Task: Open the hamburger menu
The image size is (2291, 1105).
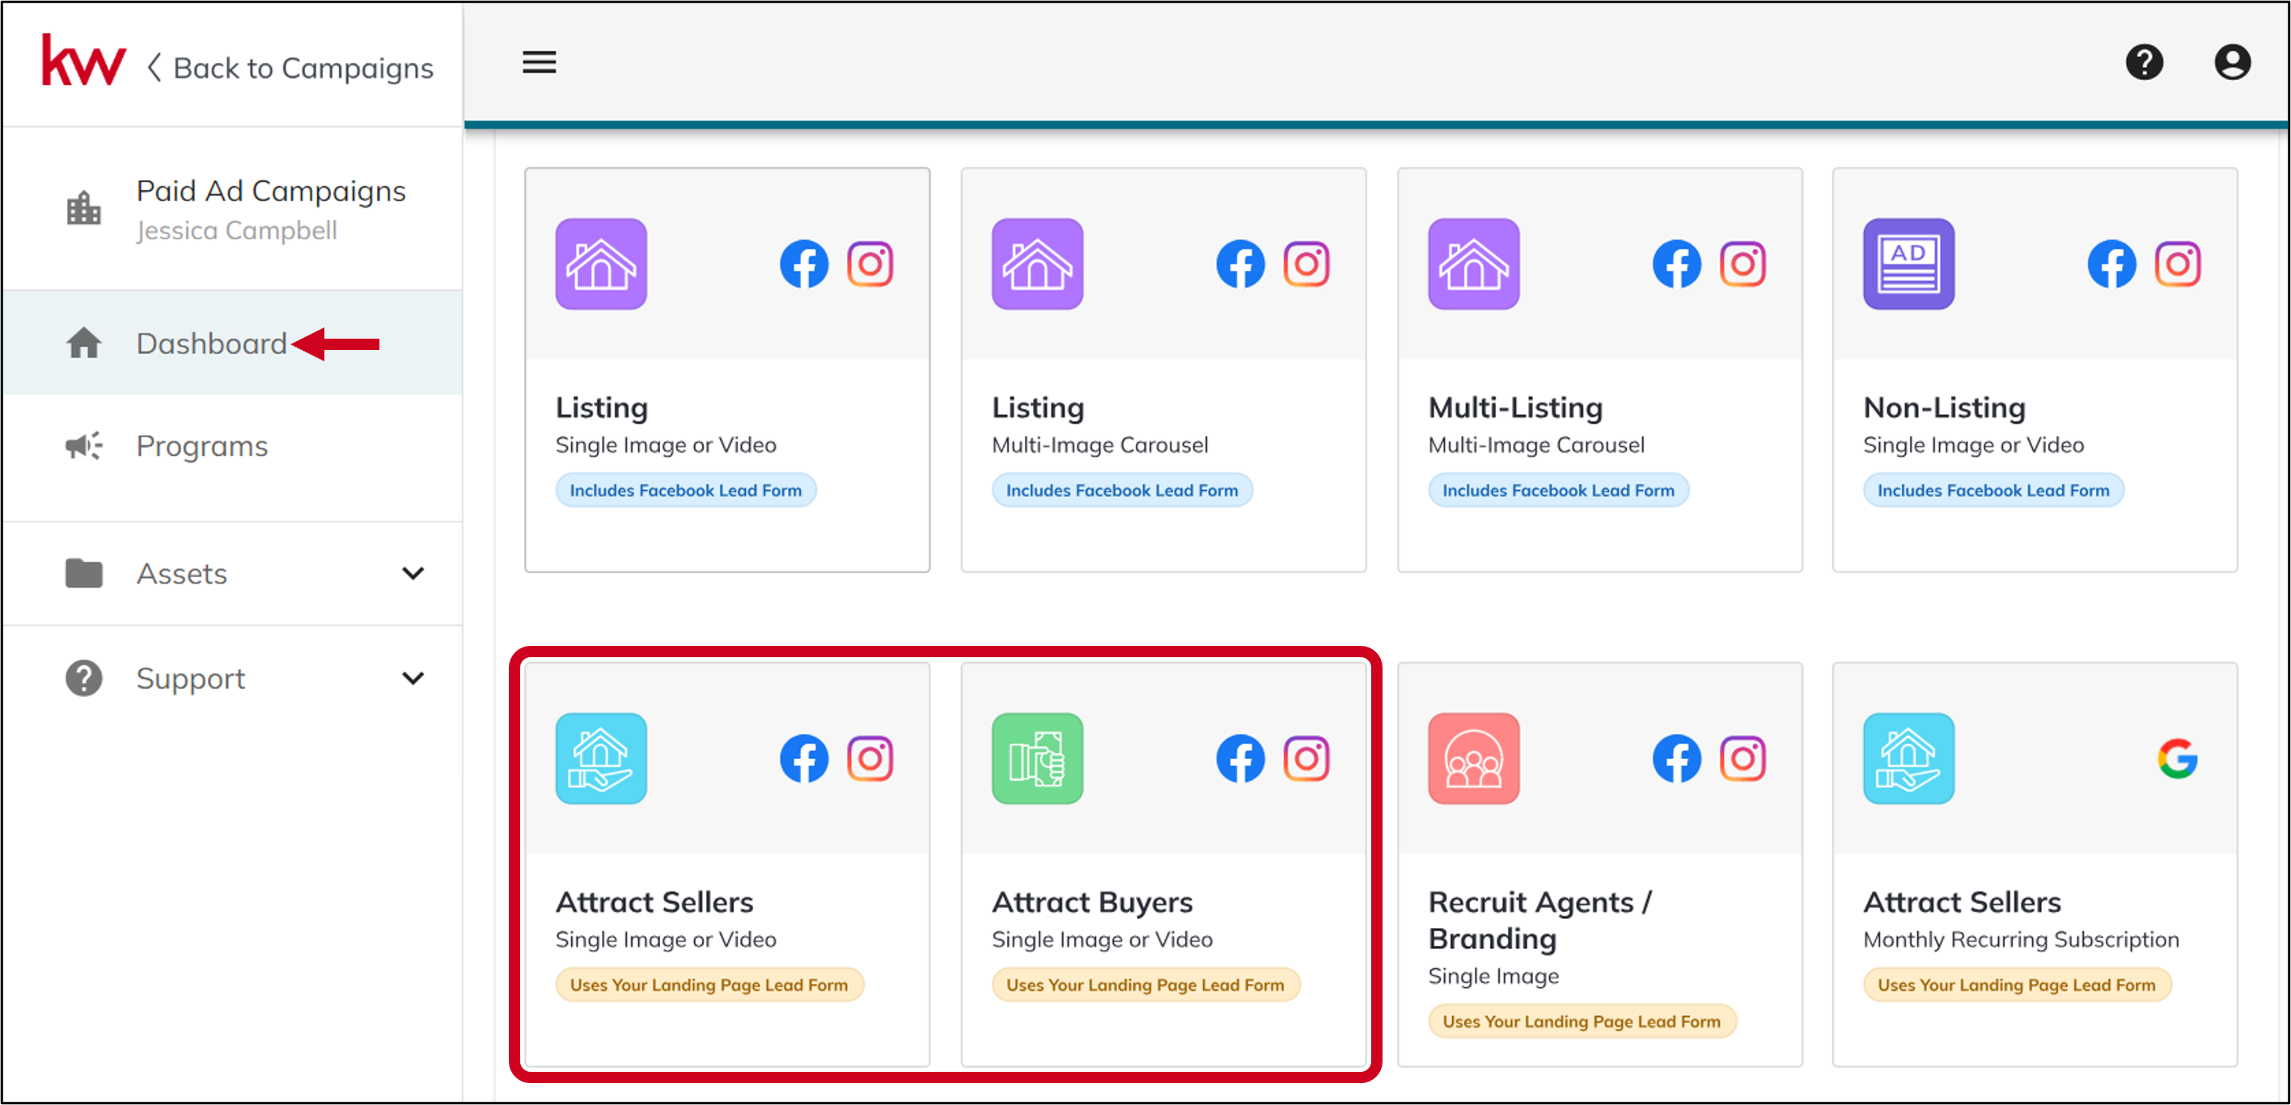Action: pos(539,62)
